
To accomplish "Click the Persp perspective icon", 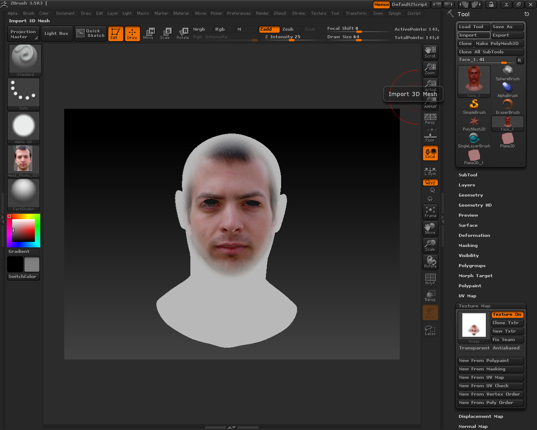I will (430, 119).
